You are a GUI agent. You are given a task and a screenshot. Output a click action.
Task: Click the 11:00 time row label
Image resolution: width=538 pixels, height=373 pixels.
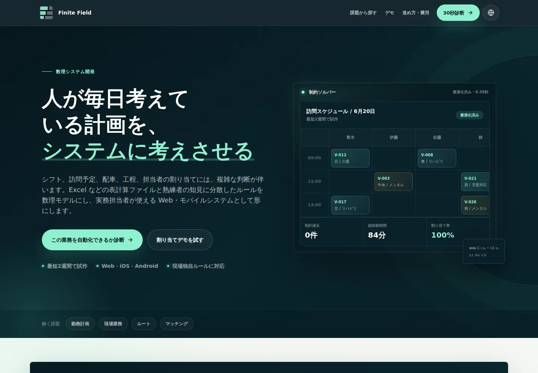coord(314,181)
